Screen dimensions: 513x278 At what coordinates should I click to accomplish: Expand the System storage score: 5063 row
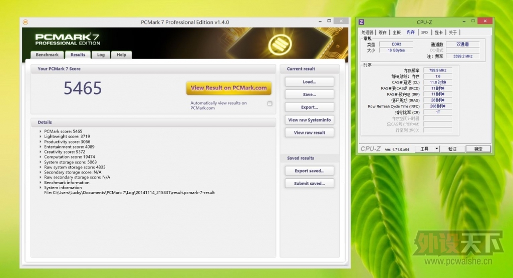coord(41,162)
